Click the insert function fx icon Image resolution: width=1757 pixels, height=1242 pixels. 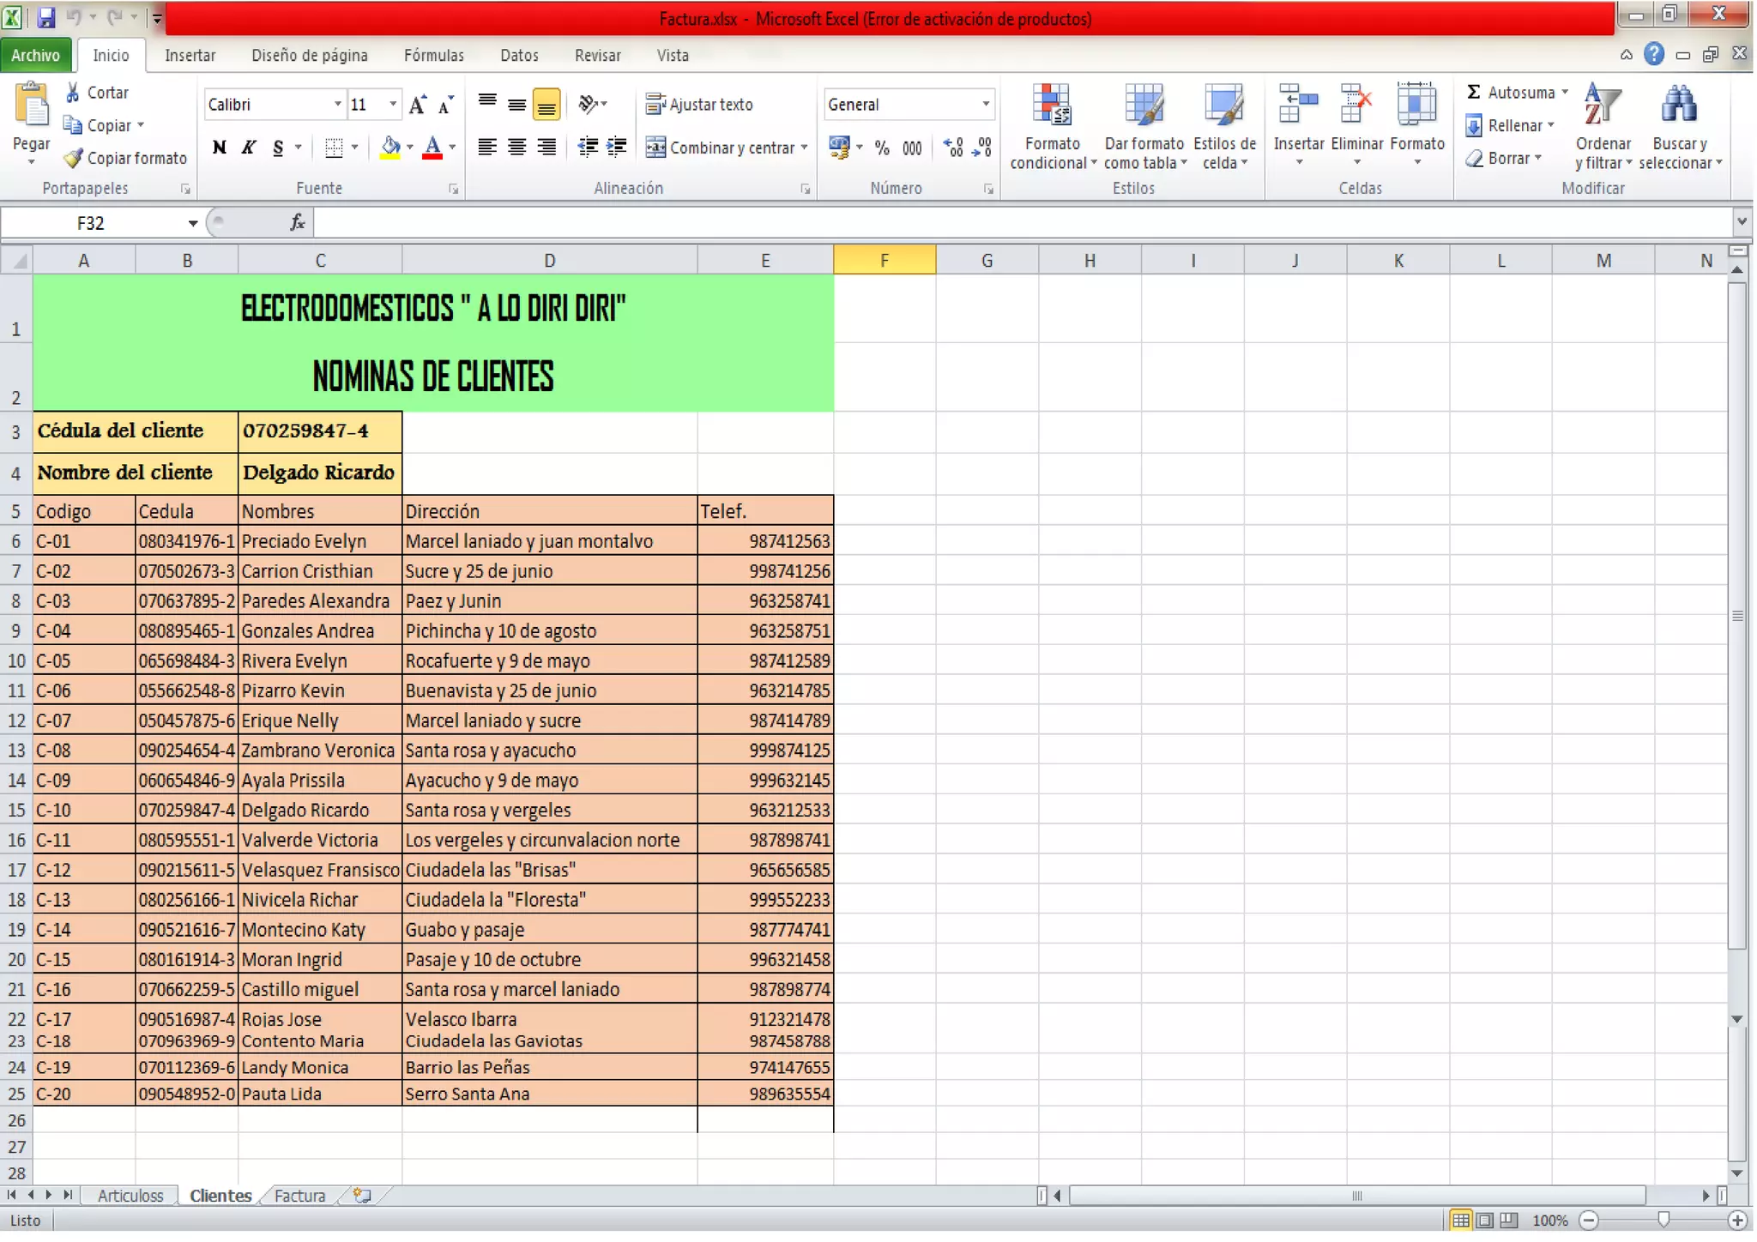click(297, 223)
